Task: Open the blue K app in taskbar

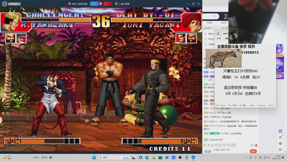Action: coord(174,157)
